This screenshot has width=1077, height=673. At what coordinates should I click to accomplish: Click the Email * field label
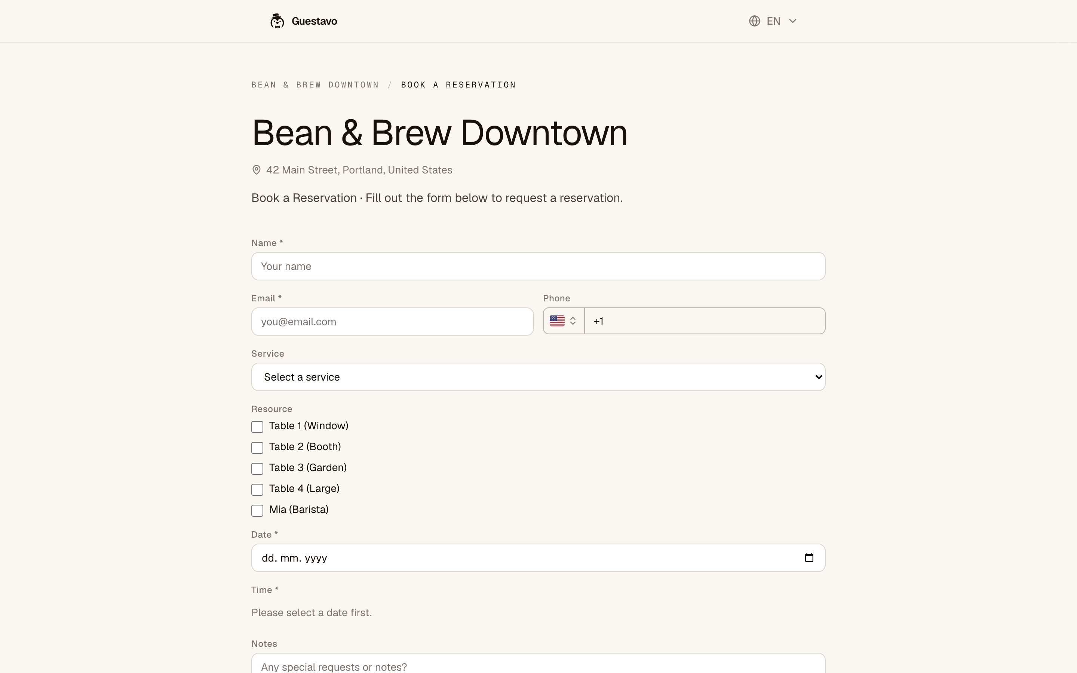(x=267, y=298)
